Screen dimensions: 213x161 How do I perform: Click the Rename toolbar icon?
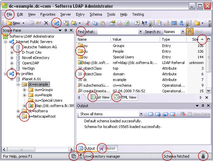coord(39,23)
